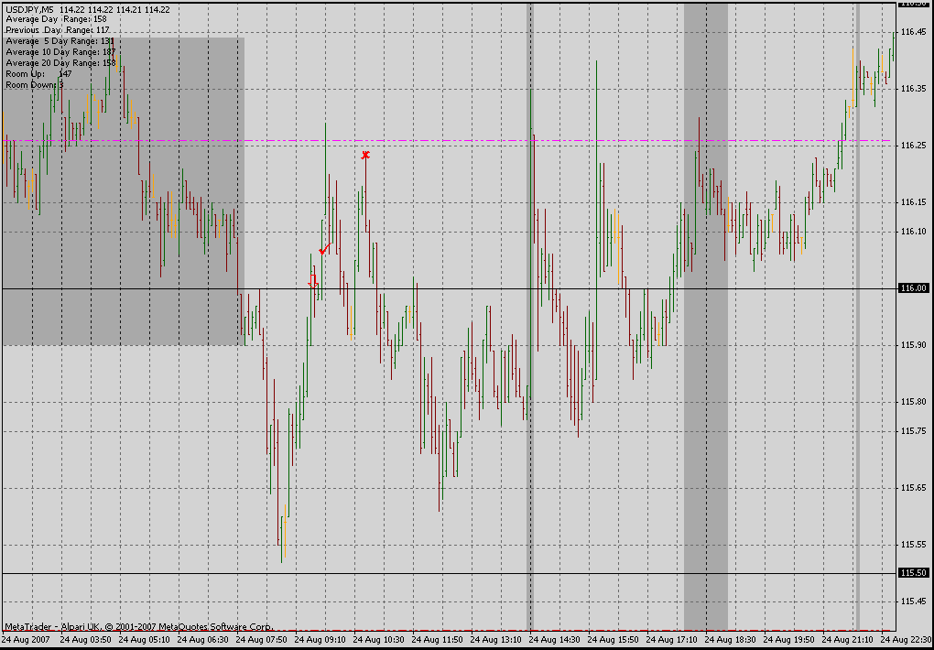This screenshot has width=934, height=650.
Task: Click the 24 Aug 2007 date label
Action: pos(27,640)
